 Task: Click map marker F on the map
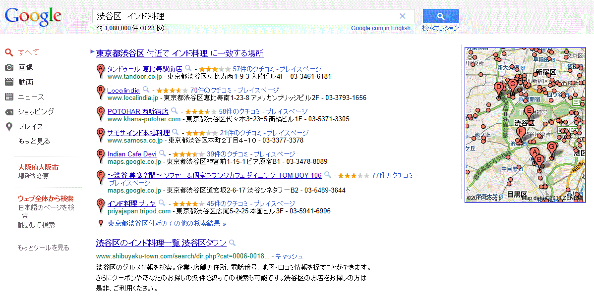point(521,136)
